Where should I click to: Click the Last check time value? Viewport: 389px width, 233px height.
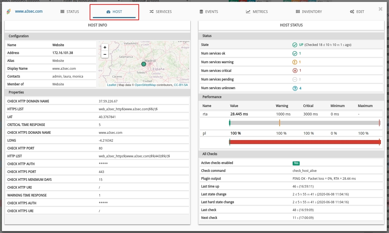(x=303, y=210)
